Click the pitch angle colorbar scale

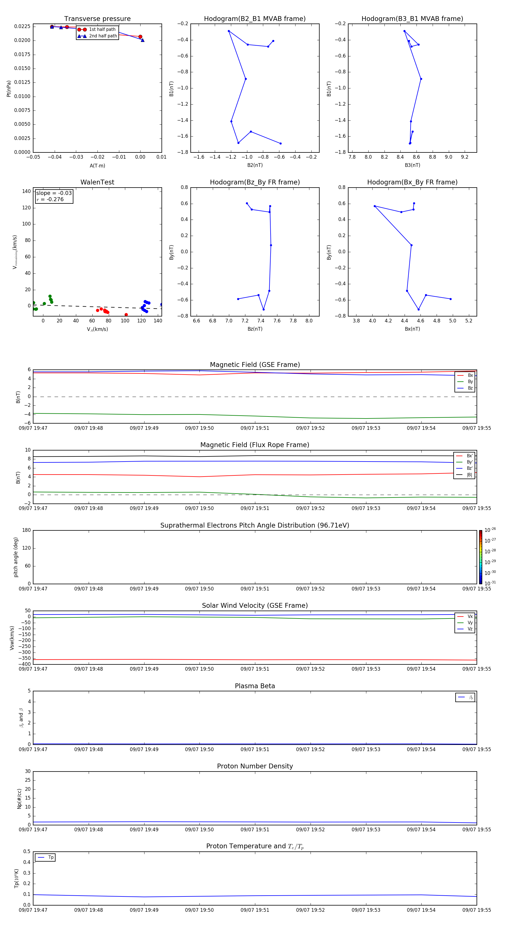pos(481,557)
